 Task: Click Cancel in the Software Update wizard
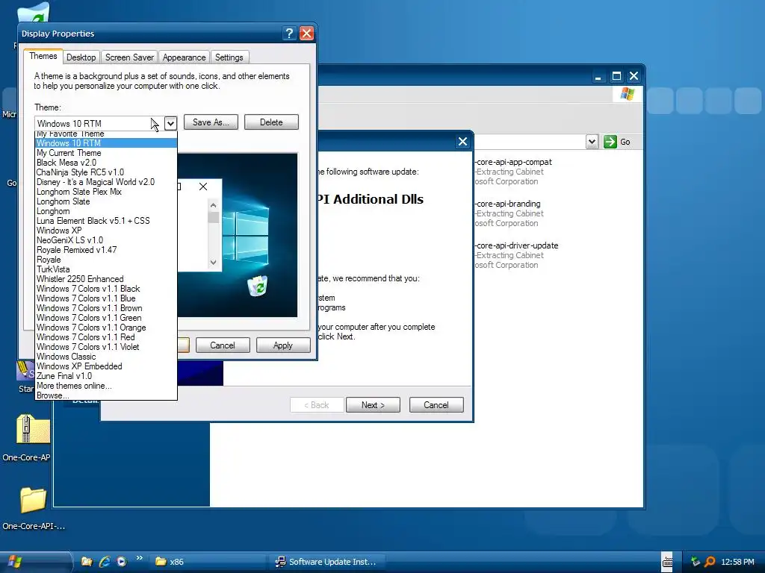click(x=436, y=405)
